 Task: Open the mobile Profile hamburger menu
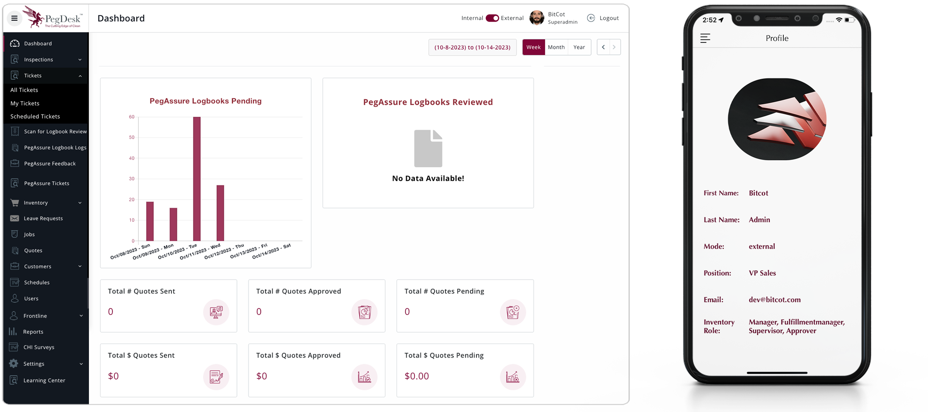(705, 38)
